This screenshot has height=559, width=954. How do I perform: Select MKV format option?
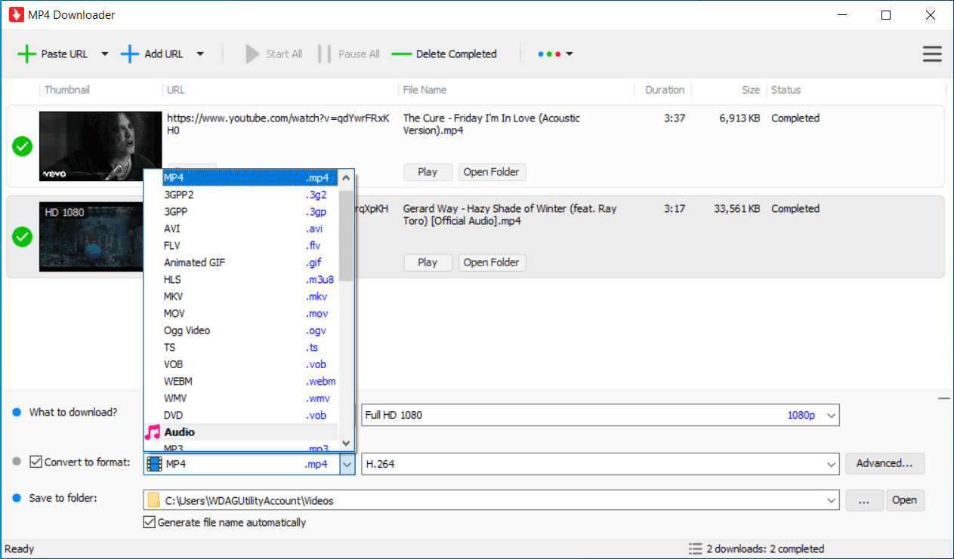(x=242, y=296)
